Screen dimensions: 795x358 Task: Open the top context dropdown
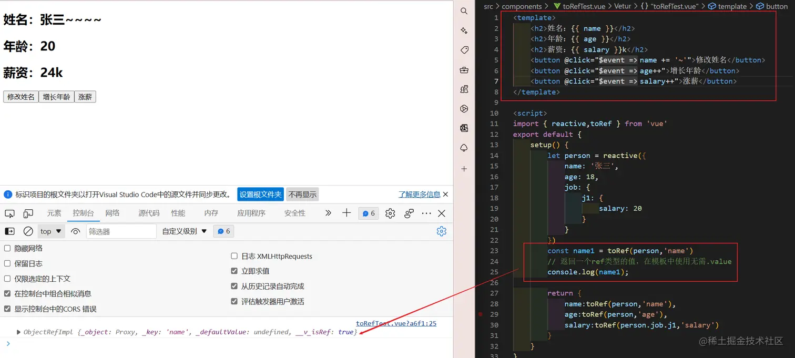[51, 231]
